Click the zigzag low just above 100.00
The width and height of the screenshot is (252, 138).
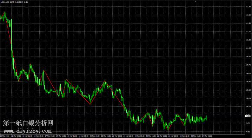90,104
